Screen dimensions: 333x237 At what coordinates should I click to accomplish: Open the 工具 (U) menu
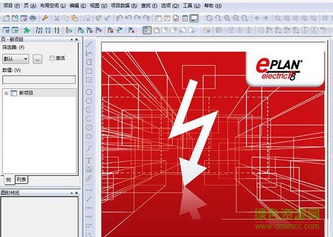point(192,6)
